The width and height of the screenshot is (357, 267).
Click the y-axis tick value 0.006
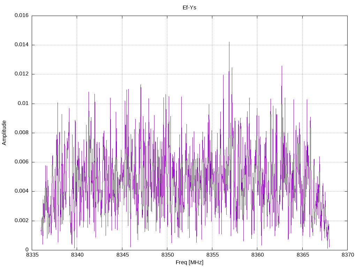[x=22, y=162]
